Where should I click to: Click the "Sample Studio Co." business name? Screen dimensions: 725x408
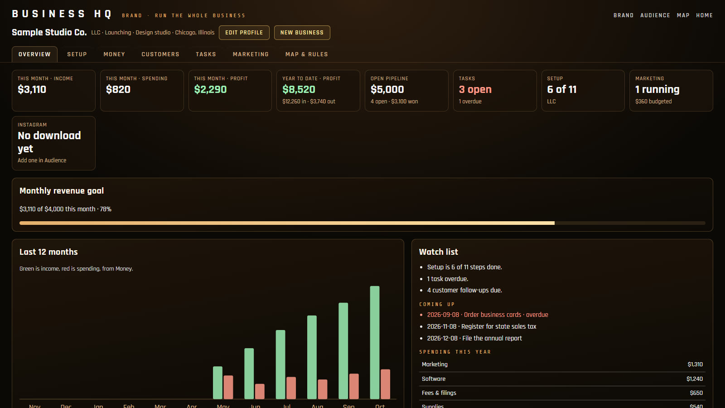pyautogui.click(x=49, y=32)
